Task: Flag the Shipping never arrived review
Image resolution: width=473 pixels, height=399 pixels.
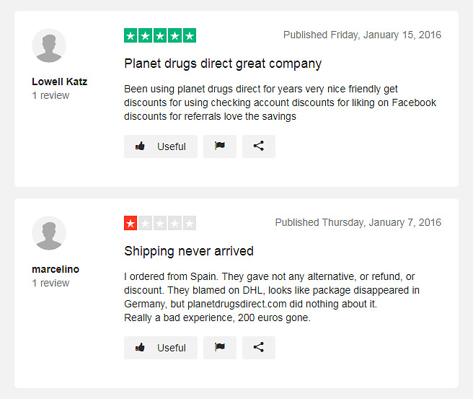Action: click(220, 348)
